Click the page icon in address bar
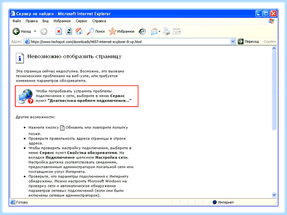Screen dimensions: 287x215 (x=27, y=42)
